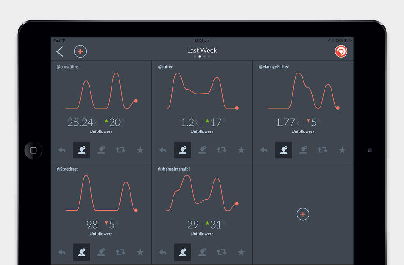
Task: Click the 12:09 pm clock in status bar
Action: (202, 40)
